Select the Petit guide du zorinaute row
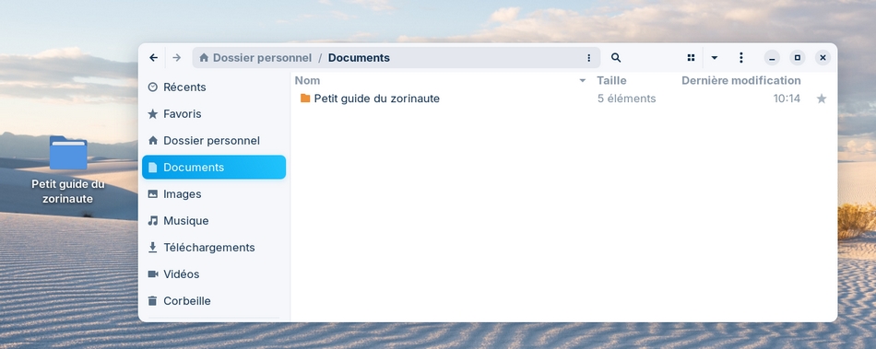The image size is (876, 349). point(563,99)
